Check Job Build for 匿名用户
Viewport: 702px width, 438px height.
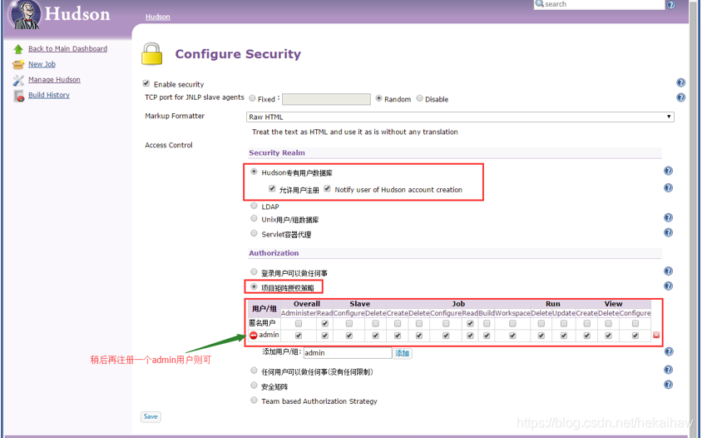click(x=487, y=323)
